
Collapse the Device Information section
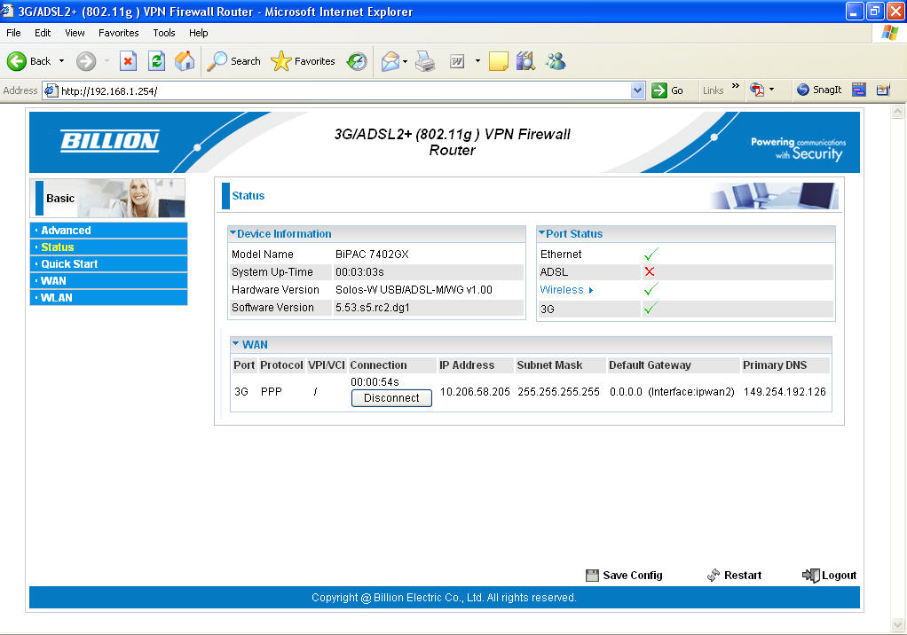pyautogui.click(x=233, y=233)
